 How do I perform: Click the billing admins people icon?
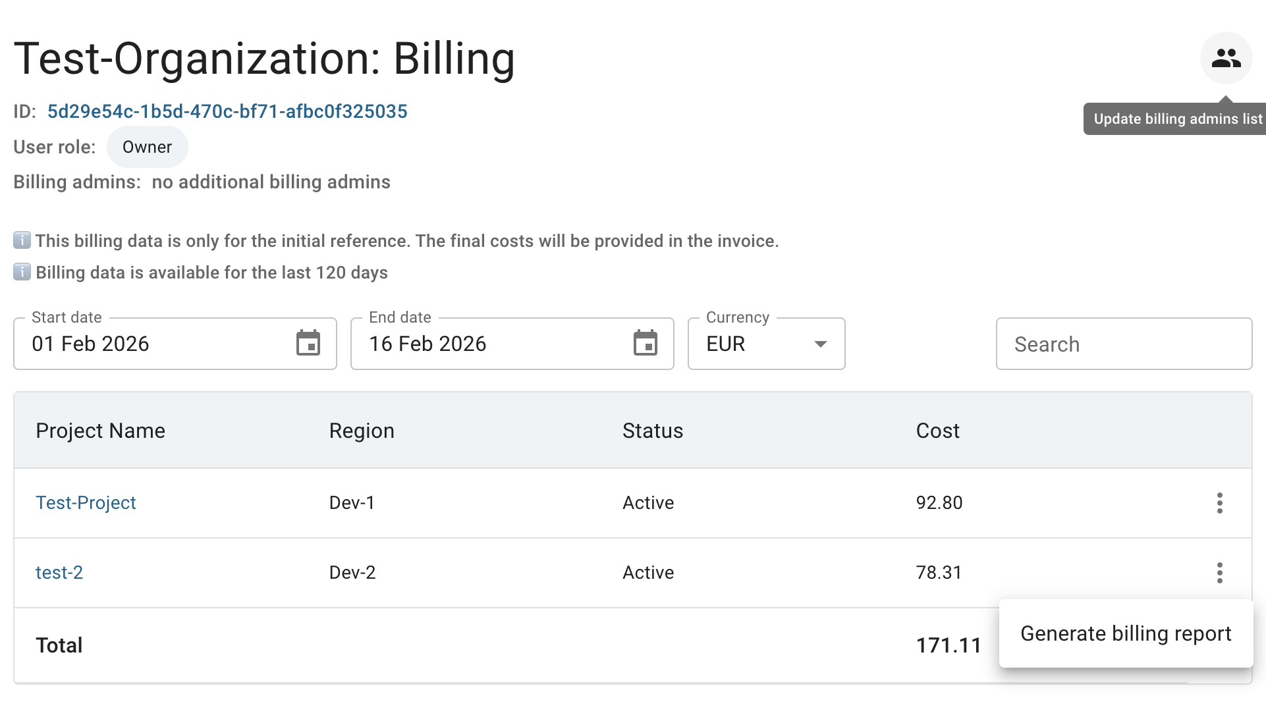tap(1226, 59)
